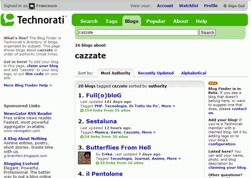Click Tecnologia tag under Butterflies From Hell

[121, 159]
